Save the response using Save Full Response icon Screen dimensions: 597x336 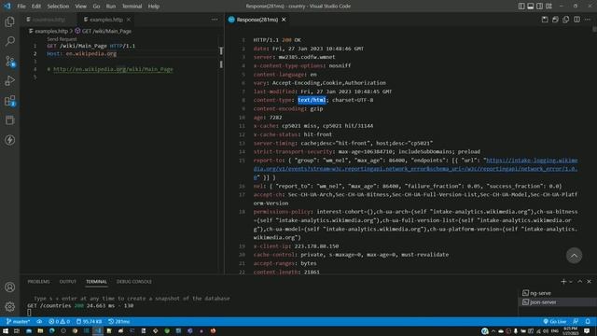tap(545, 20)
